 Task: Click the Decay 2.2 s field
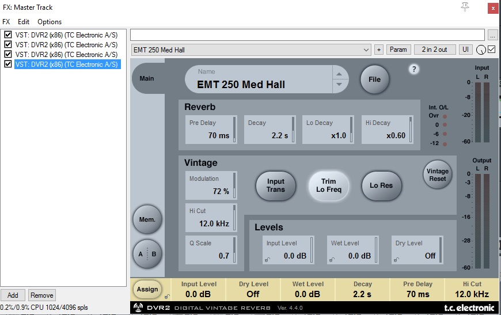270,130
